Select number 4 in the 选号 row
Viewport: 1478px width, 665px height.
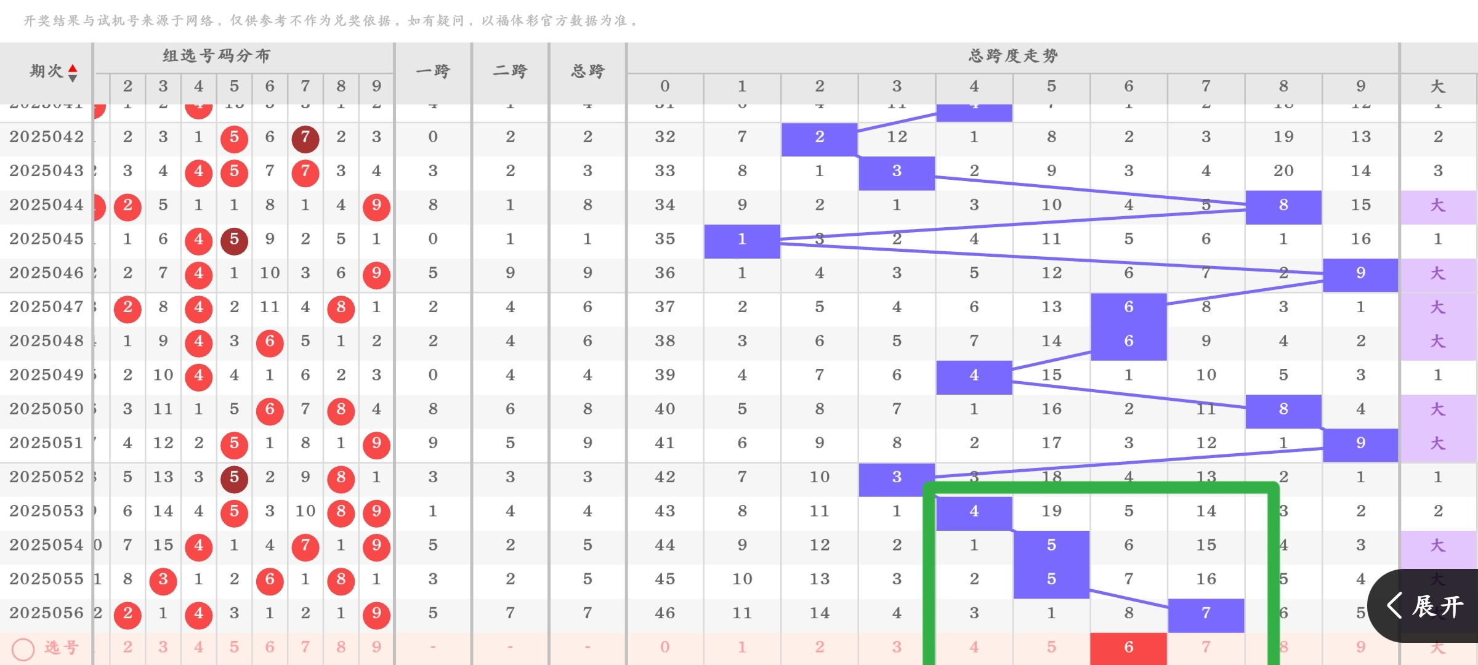[x=198, y=648]
